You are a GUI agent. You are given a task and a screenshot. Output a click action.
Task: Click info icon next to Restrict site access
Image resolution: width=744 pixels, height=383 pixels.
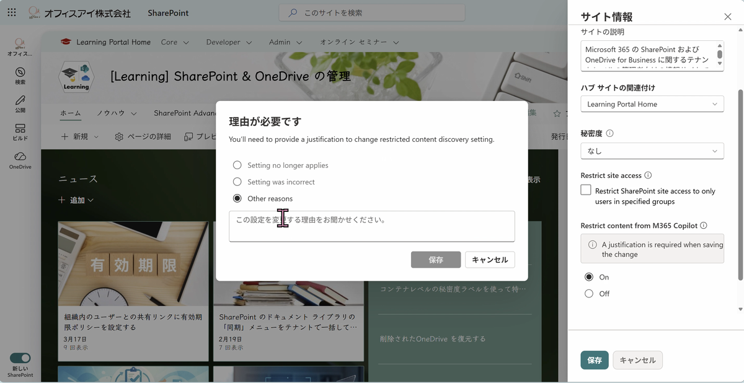[x=648, y=175]
